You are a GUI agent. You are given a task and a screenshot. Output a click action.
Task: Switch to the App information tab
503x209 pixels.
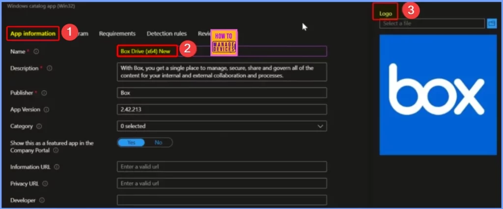point(33,34)
